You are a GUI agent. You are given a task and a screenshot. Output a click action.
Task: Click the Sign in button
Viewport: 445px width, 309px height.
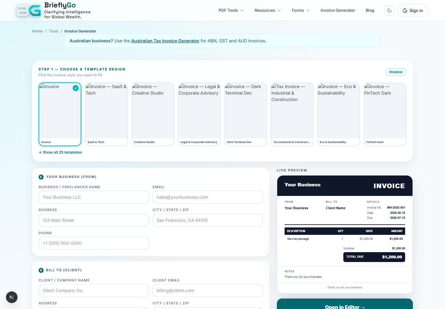[413, 11]
